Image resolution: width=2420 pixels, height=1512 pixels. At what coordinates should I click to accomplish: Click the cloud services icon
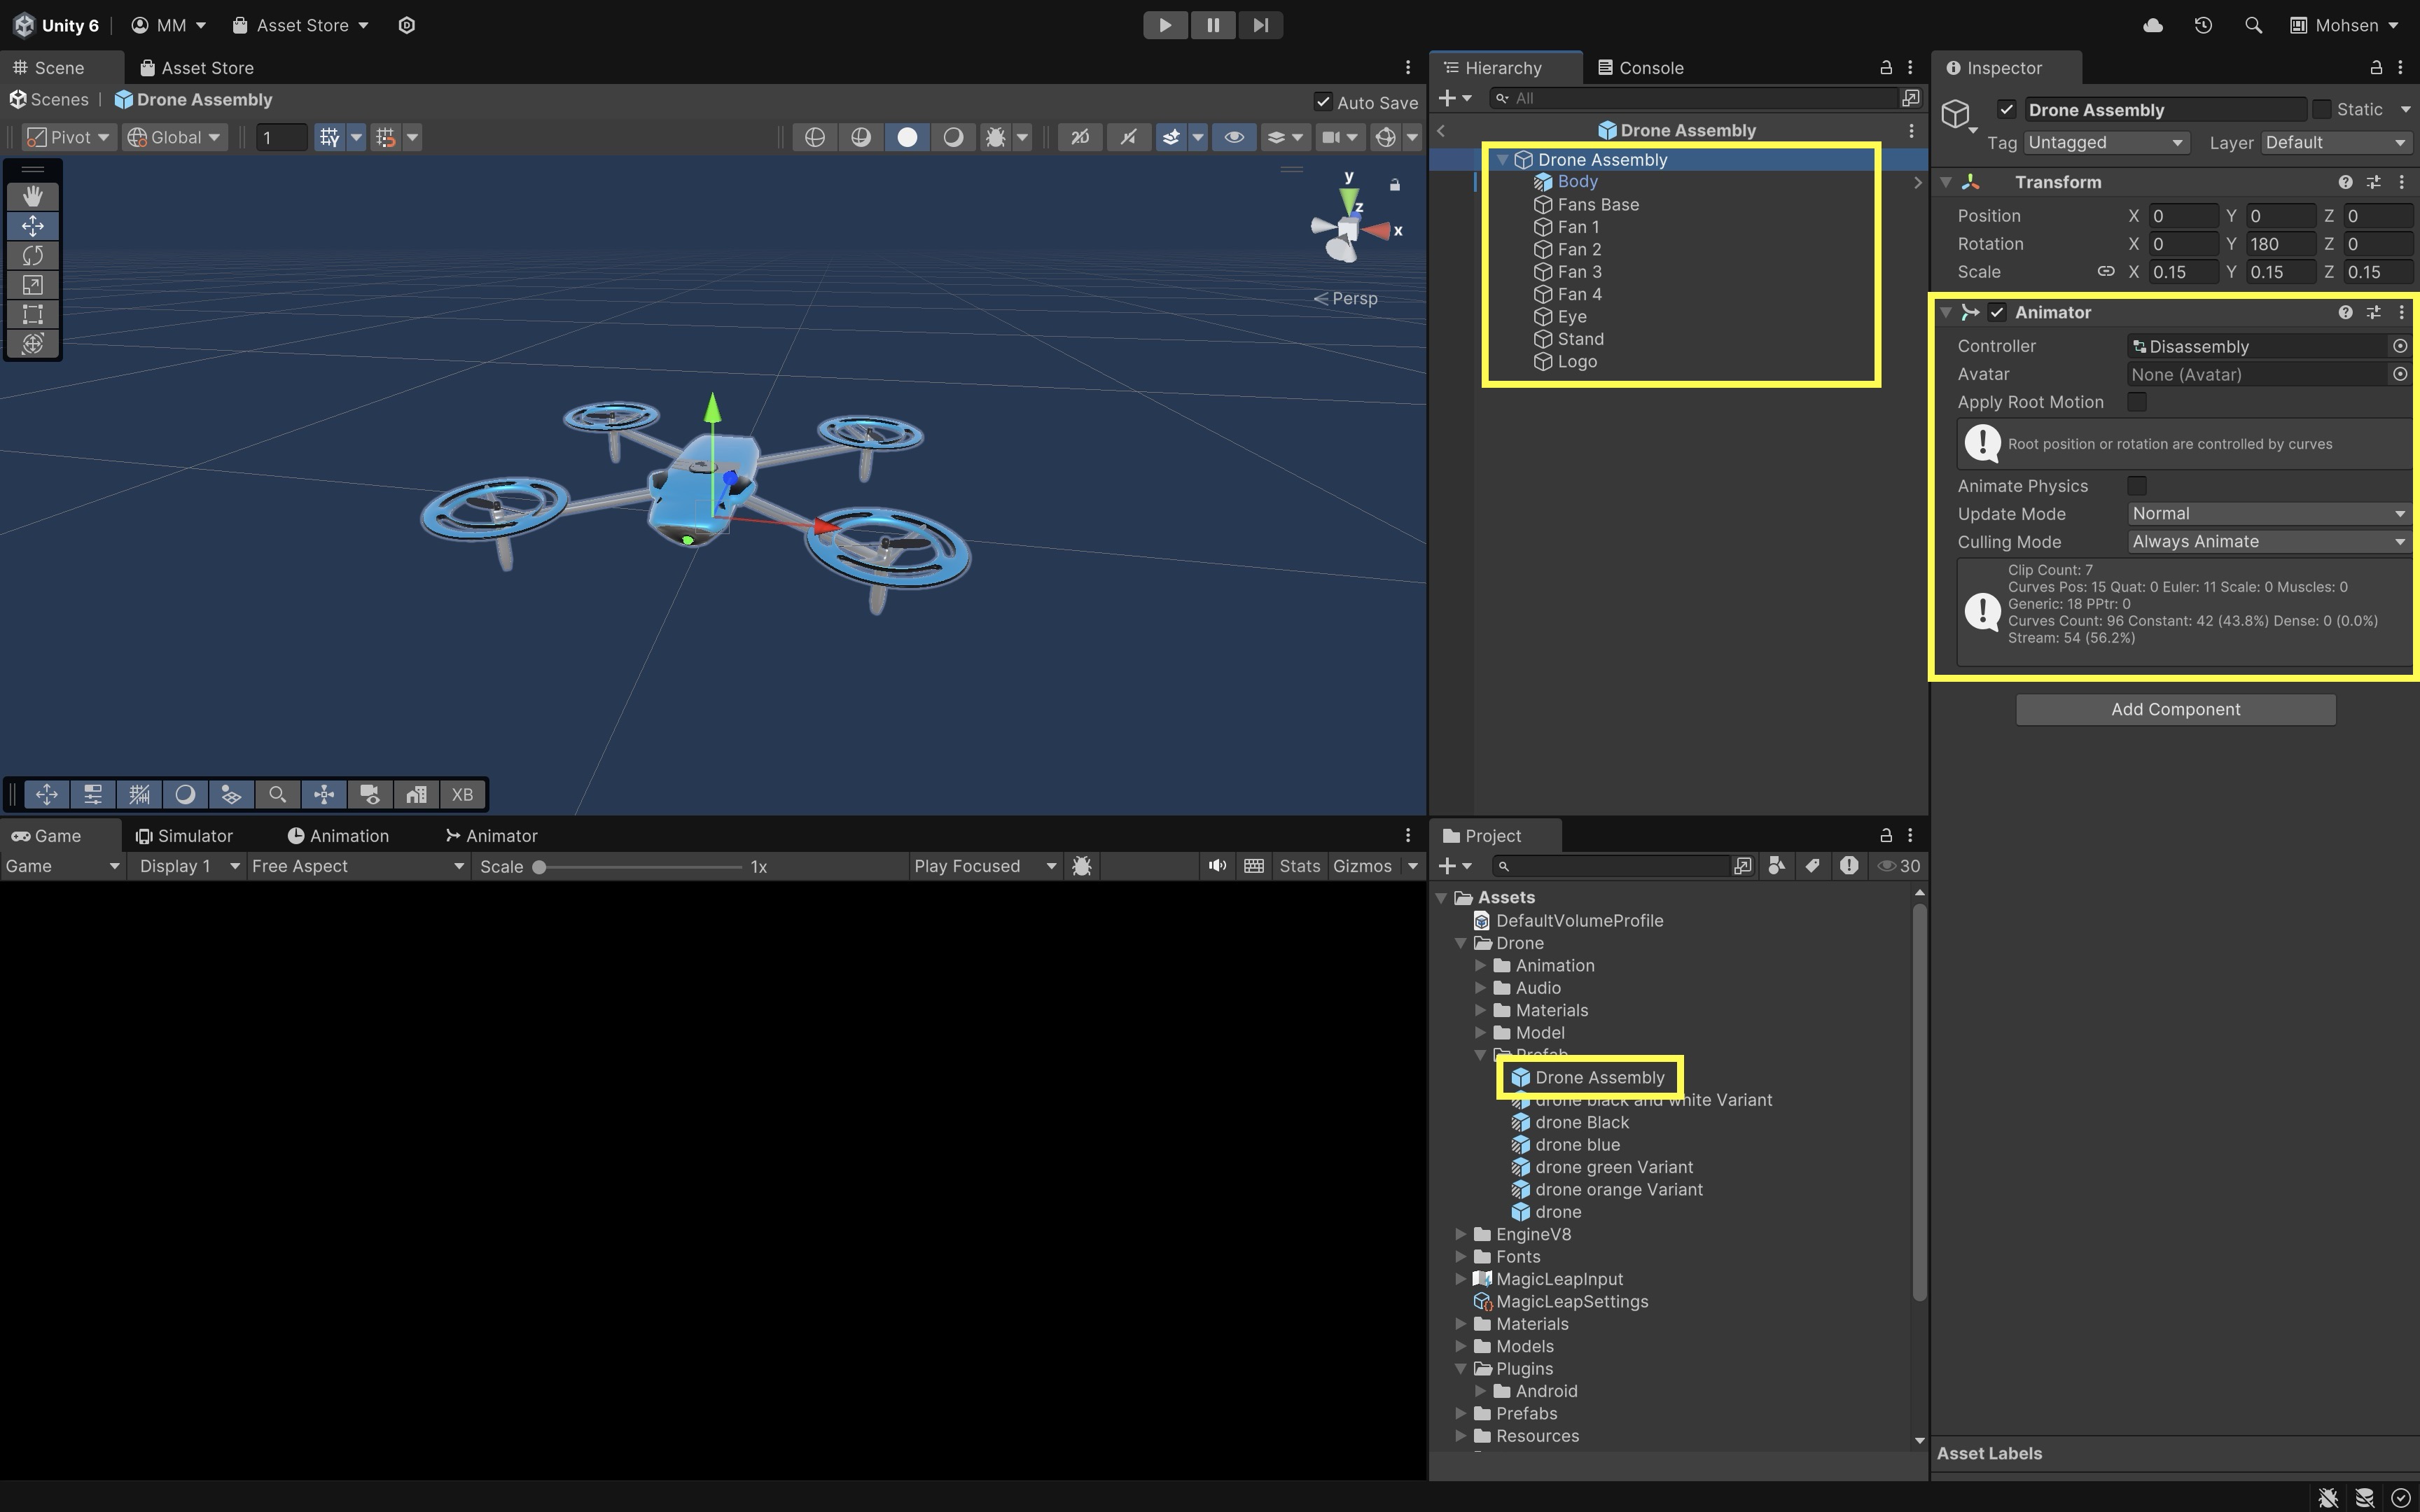[2153, 25]
